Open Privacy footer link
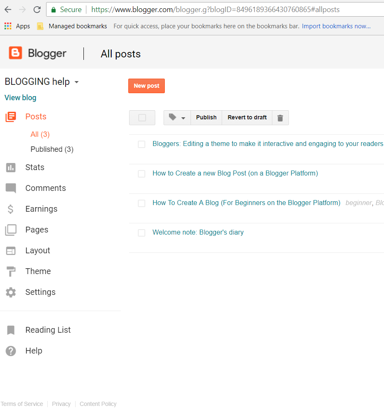The image size is (384, 413). [x=61, y=404]
